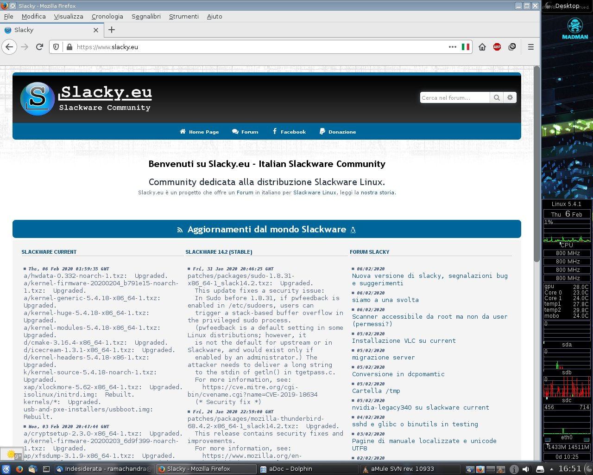Image resolution: width=593 pixels, height=475 pixels.
Task: Open the Strumenti menu
Action: (x=183, y=16)
